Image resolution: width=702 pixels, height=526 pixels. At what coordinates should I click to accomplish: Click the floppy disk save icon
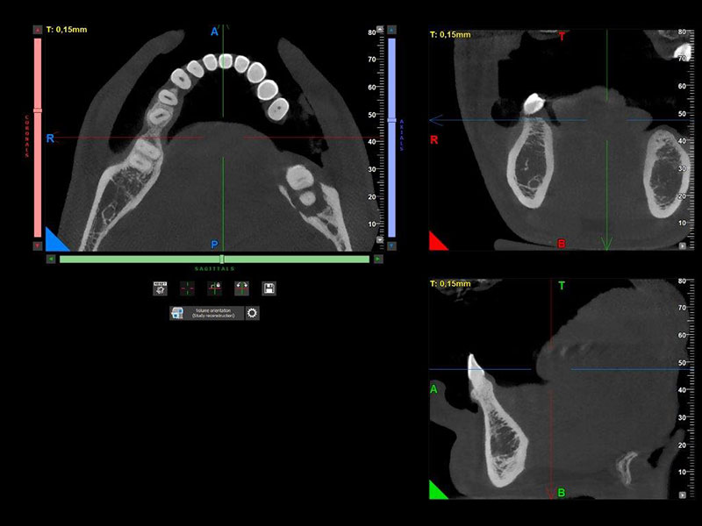pyautogui.click(x=269, y=288)
